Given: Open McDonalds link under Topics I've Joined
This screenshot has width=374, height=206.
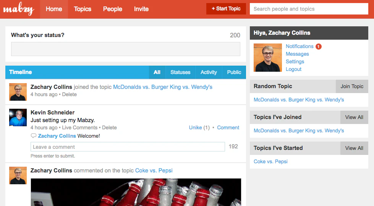Looking at the screenshot, I should [299, 131].
